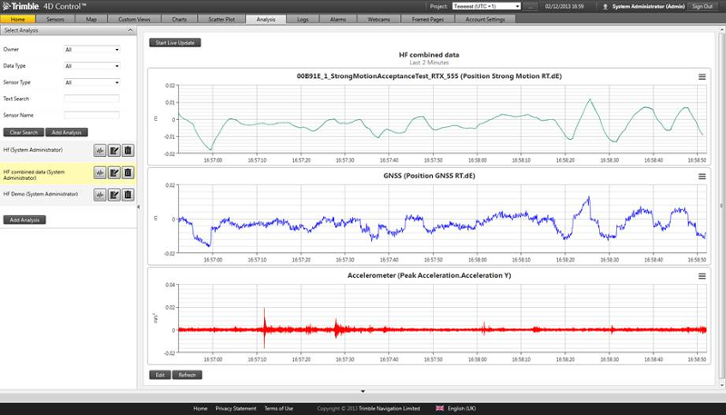Open the Custom Views tab

coord(134,19)
